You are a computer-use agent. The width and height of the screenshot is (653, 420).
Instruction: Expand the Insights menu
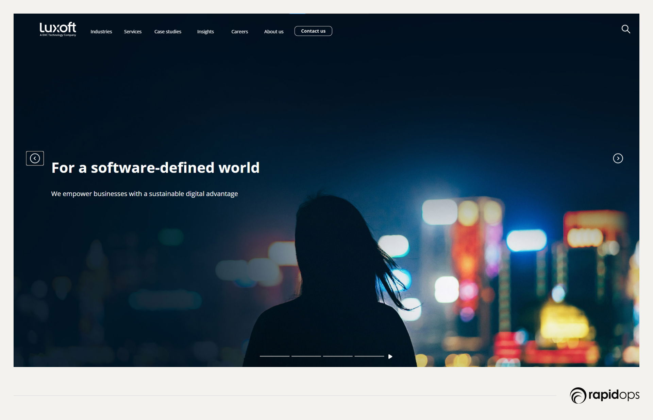(x=205, y=32)
